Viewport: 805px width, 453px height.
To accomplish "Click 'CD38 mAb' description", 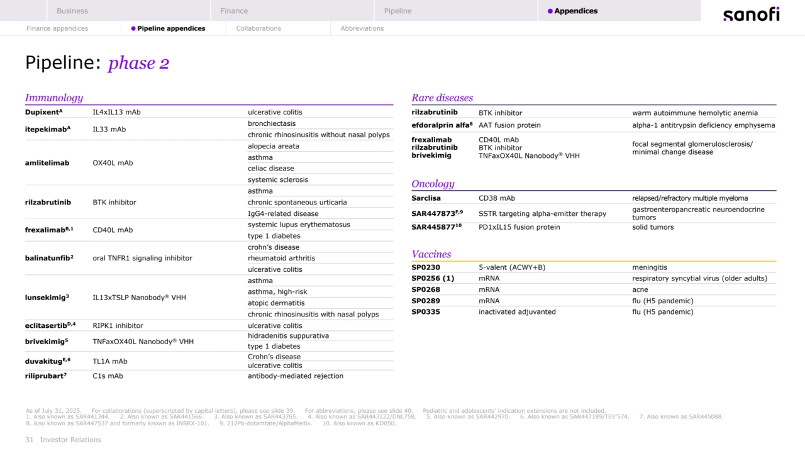I will 497,198.
